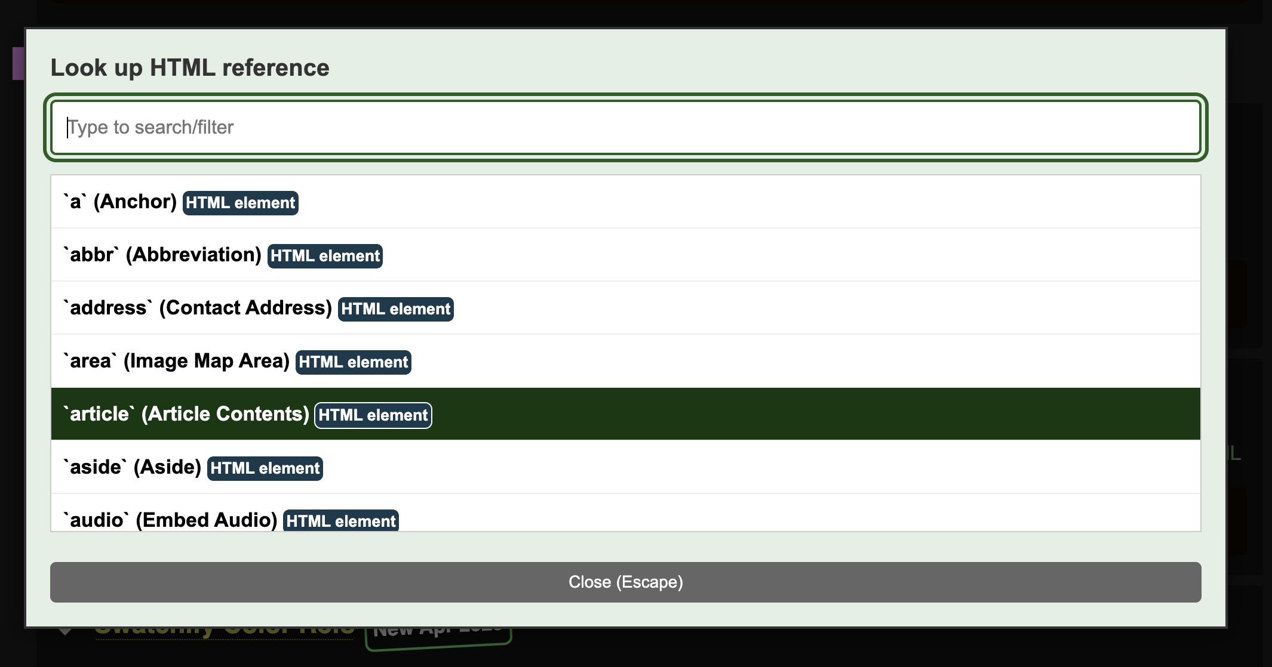Focus the 'Type to search/filter' input field
Image resolution: width=1272 pixels, height=667 pixels.
[625, 127]
